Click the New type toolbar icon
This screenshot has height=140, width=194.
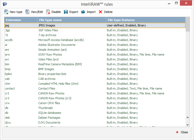point(6,12)
